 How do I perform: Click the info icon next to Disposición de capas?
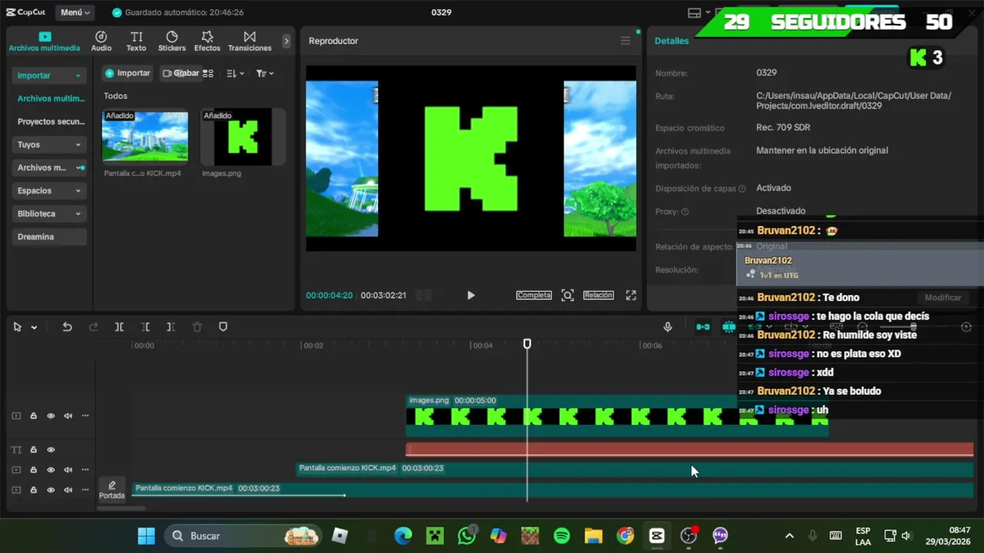point(742,189)
